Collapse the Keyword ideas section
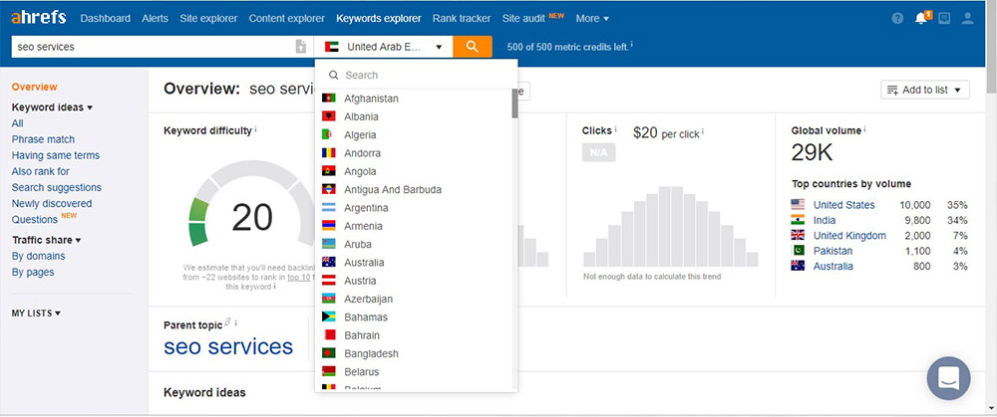Viewport: 997px width, 417px height. [52, 107]
